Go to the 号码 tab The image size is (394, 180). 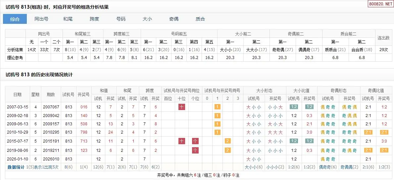pyautogui.click(x=121, y=19)
